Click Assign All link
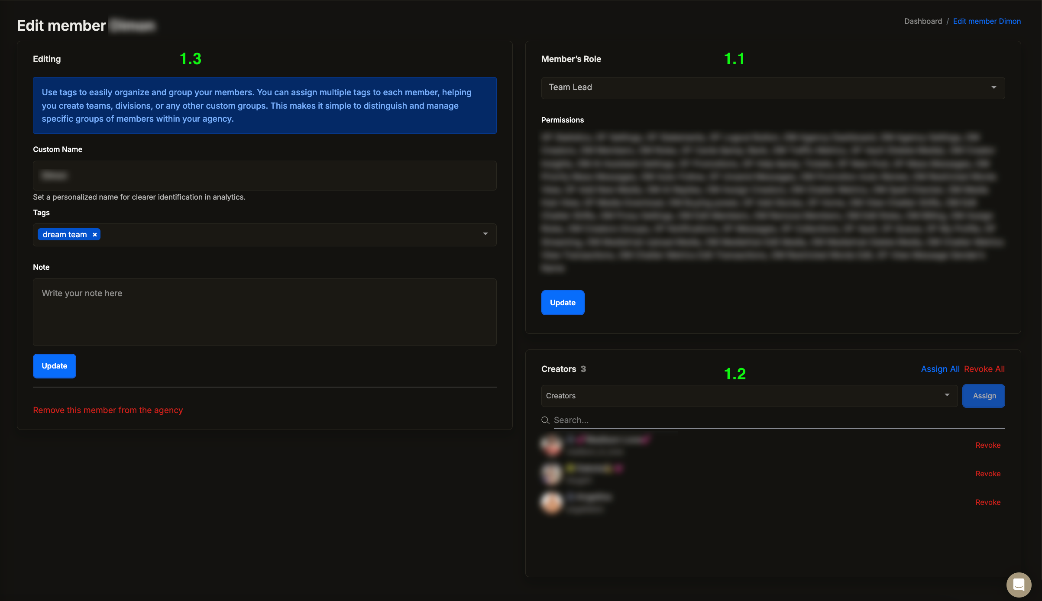 pos(940,369)
